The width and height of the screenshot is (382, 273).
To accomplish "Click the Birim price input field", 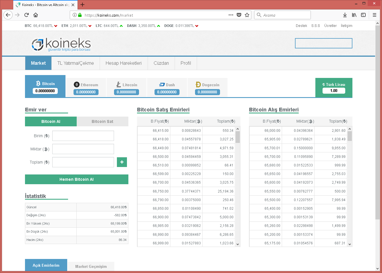I will [x=83, y=136].
